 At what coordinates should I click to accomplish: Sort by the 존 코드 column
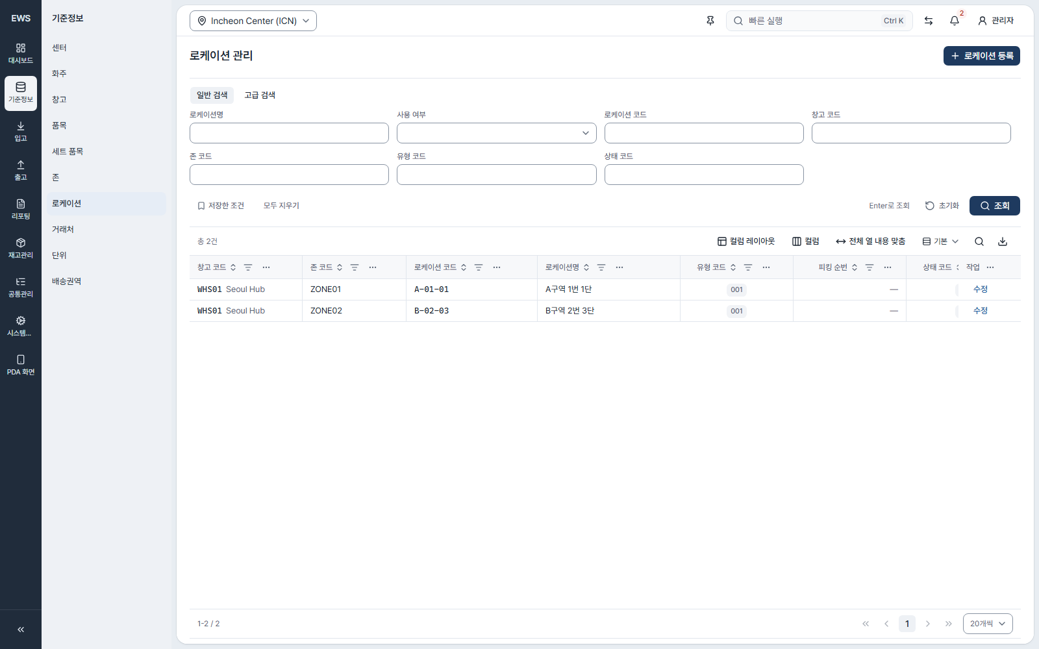(x=340, y=267)
